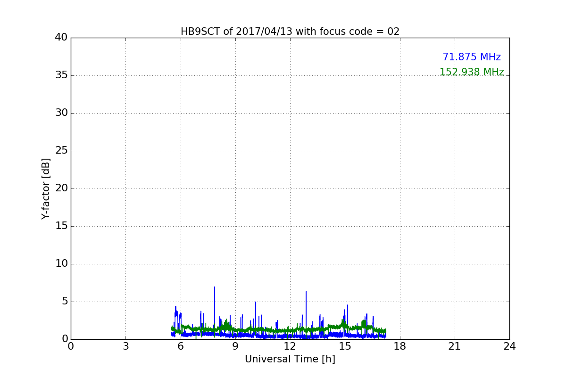The height and width of the screenshot is (377, 566).
Task: Click the x-axis tick label "6"
Action: point(181,346)
